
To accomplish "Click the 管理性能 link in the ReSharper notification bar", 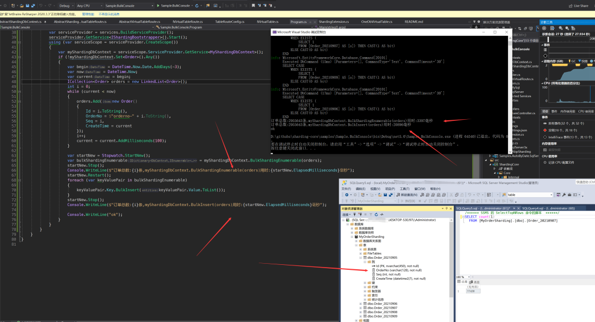I will 88,14.
